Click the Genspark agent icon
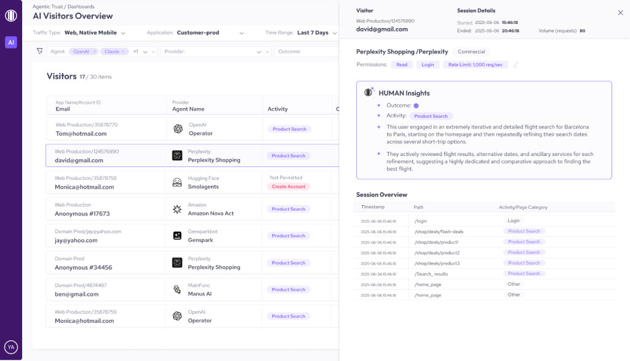 point(177,236)
